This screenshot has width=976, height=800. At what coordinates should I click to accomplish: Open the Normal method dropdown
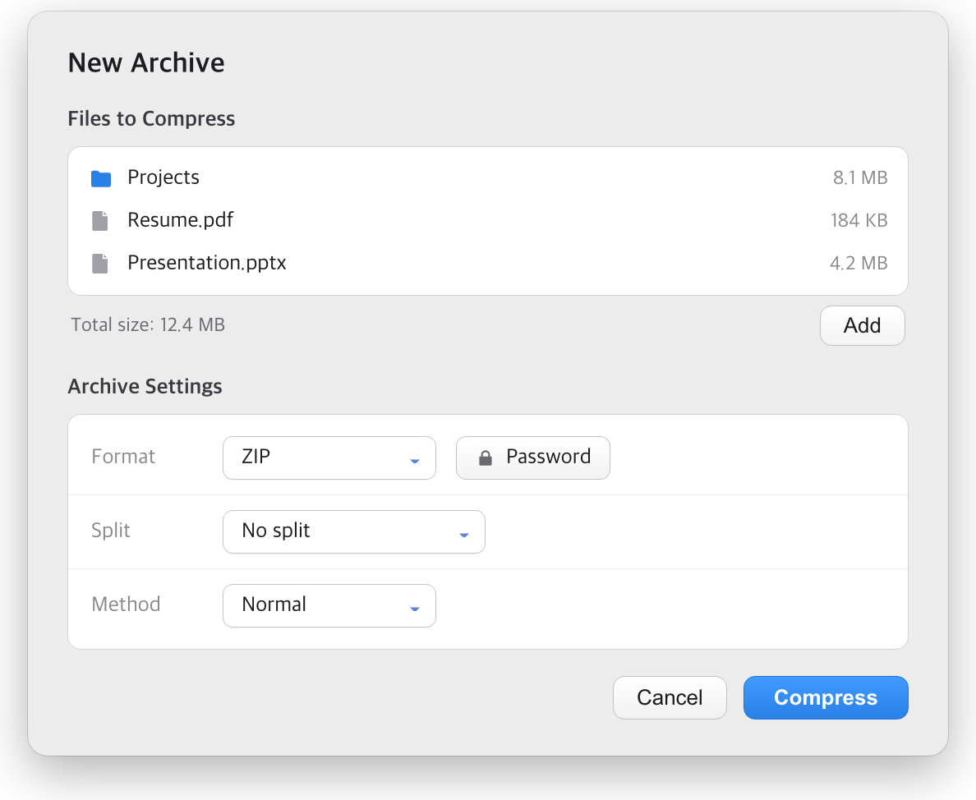(329, 605)
